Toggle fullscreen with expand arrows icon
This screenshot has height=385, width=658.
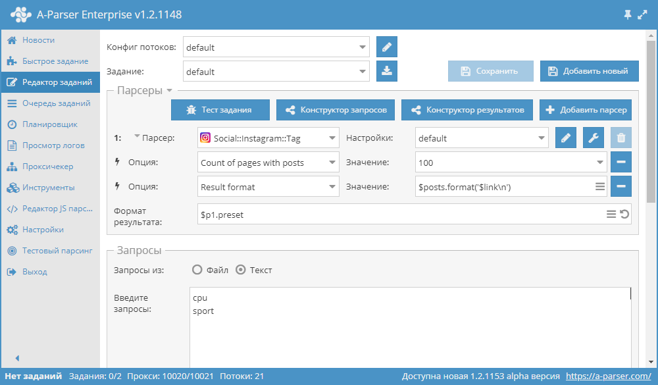pyautogui.click(x=642, y=15)
